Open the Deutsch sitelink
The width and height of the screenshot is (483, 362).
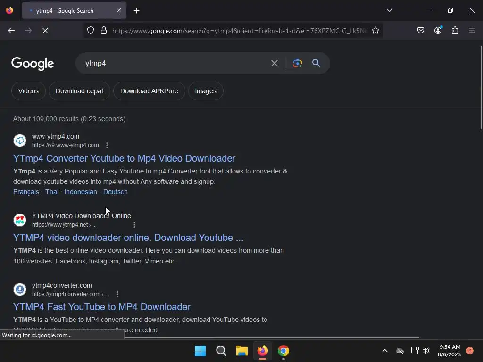coord(115,192)
